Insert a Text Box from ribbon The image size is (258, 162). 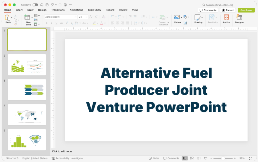(x=185, y=23)
